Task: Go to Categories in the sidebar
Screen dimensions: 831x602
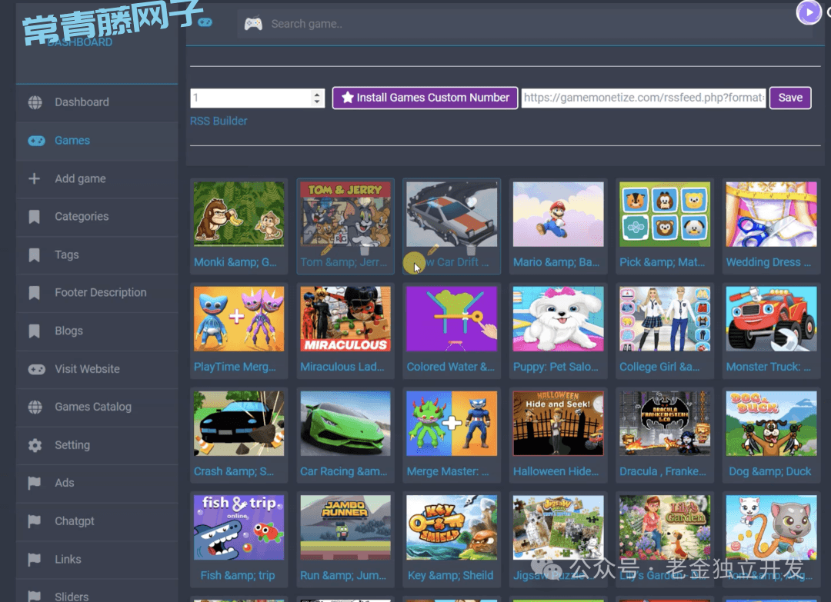Action: (x=97, y=217)
